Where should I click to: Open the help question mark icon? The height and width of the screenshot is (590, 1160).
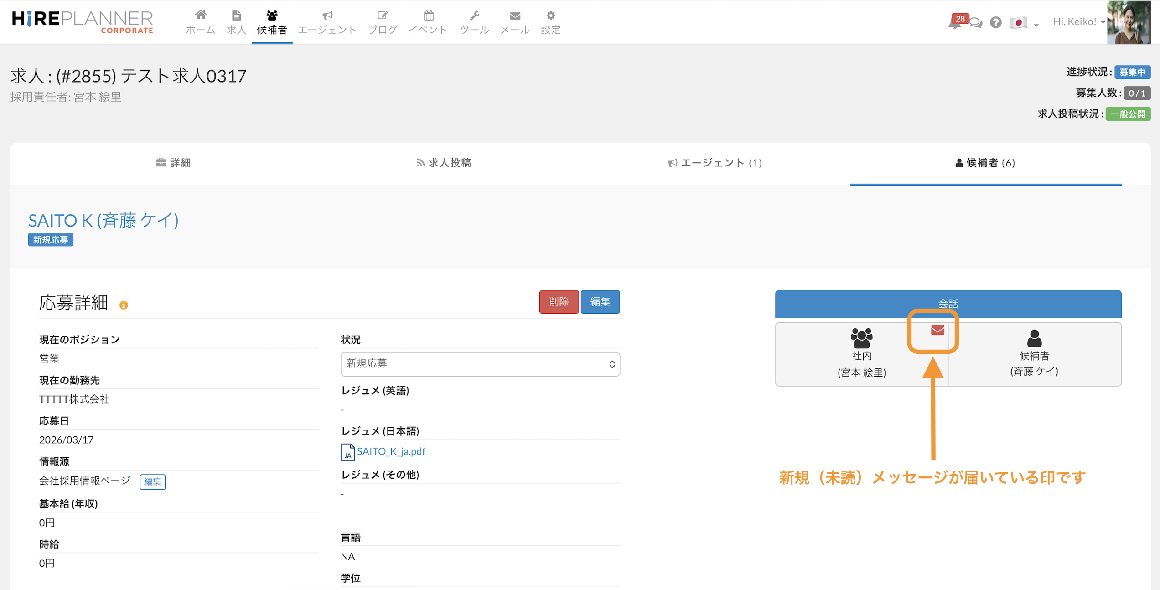(996, 23)
